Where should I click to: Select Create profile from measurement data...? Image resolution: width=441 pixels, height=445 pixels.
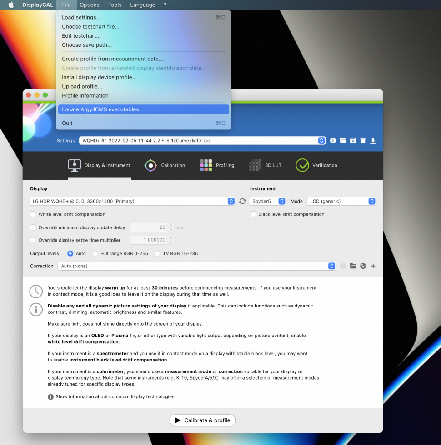point(144,59)
